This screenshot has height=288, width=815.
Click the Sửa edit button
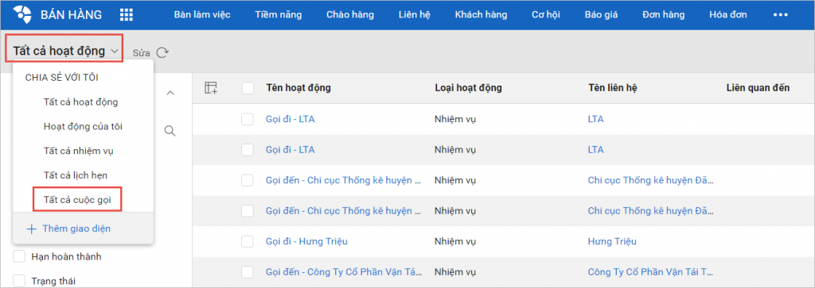(x=142, y=53)
